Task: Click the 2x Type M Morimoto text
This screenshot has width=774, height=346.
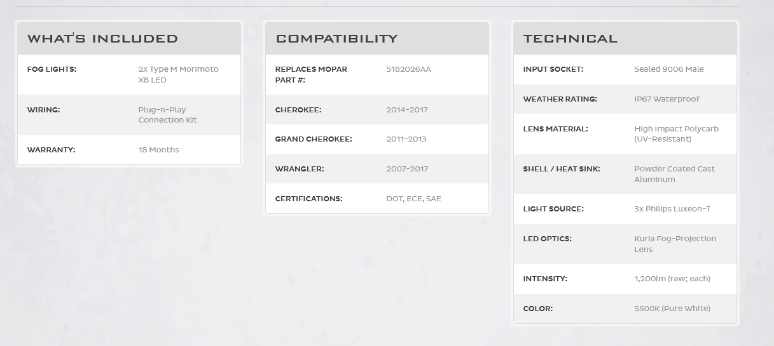Action: point(178,69)
